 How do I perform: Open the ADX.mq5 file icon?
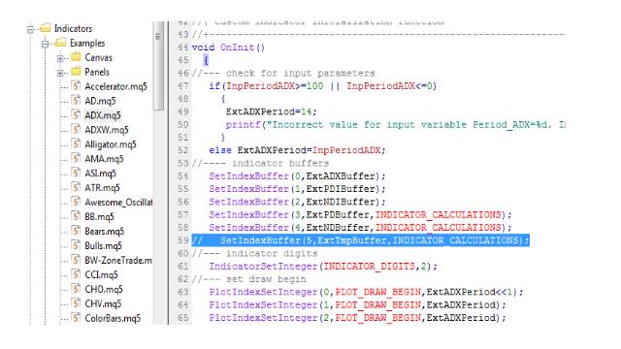click(76, 114)
